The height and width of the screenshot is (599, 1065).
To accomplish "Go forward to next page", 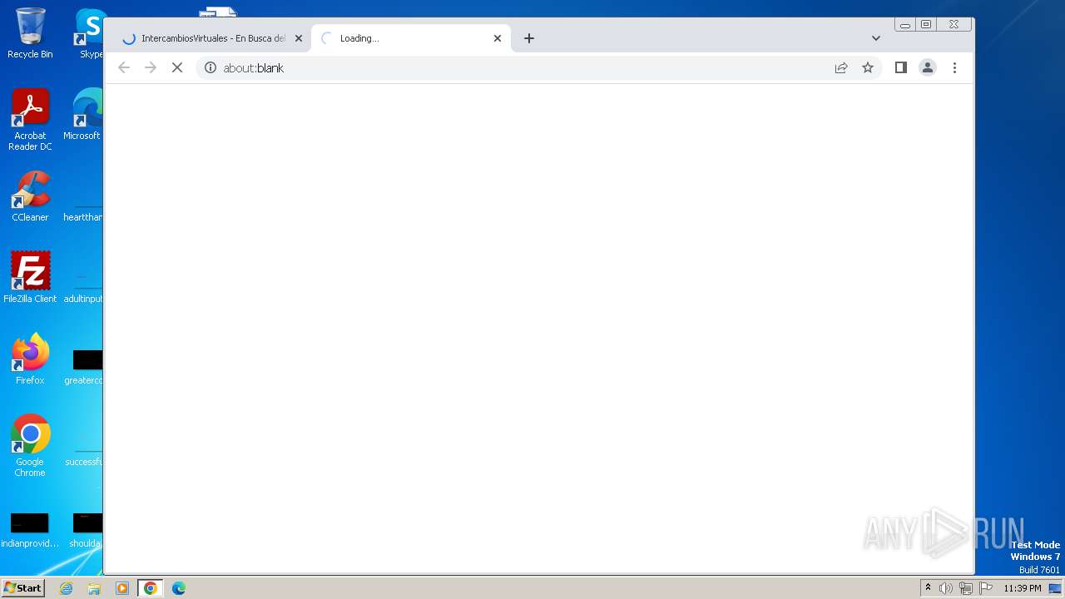I will click(151, 67).
